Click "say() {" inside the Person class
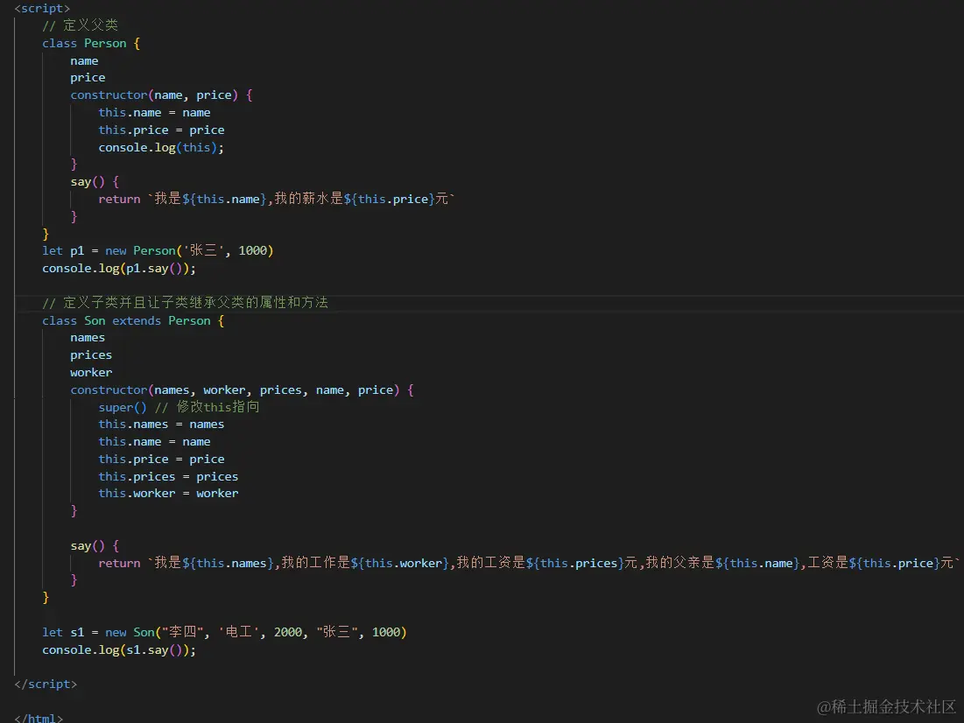The height and width of the screenshot is (723, 964). 95,182
